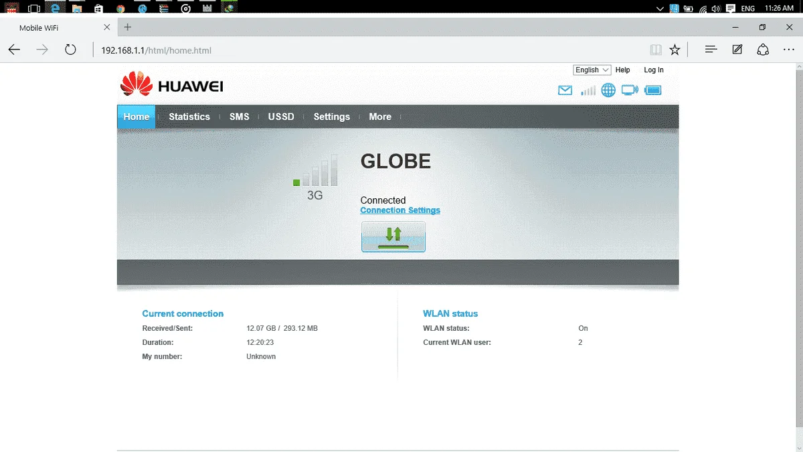Open a new browser tab with plus button
Viewport: 803px width, 452px height.
(128, 27)
